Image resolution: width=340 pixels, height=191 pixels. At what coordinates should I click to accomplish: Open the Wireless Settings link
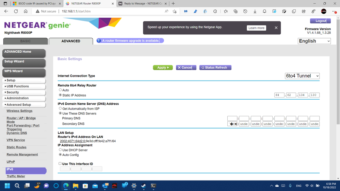click(x=19, y=111)
